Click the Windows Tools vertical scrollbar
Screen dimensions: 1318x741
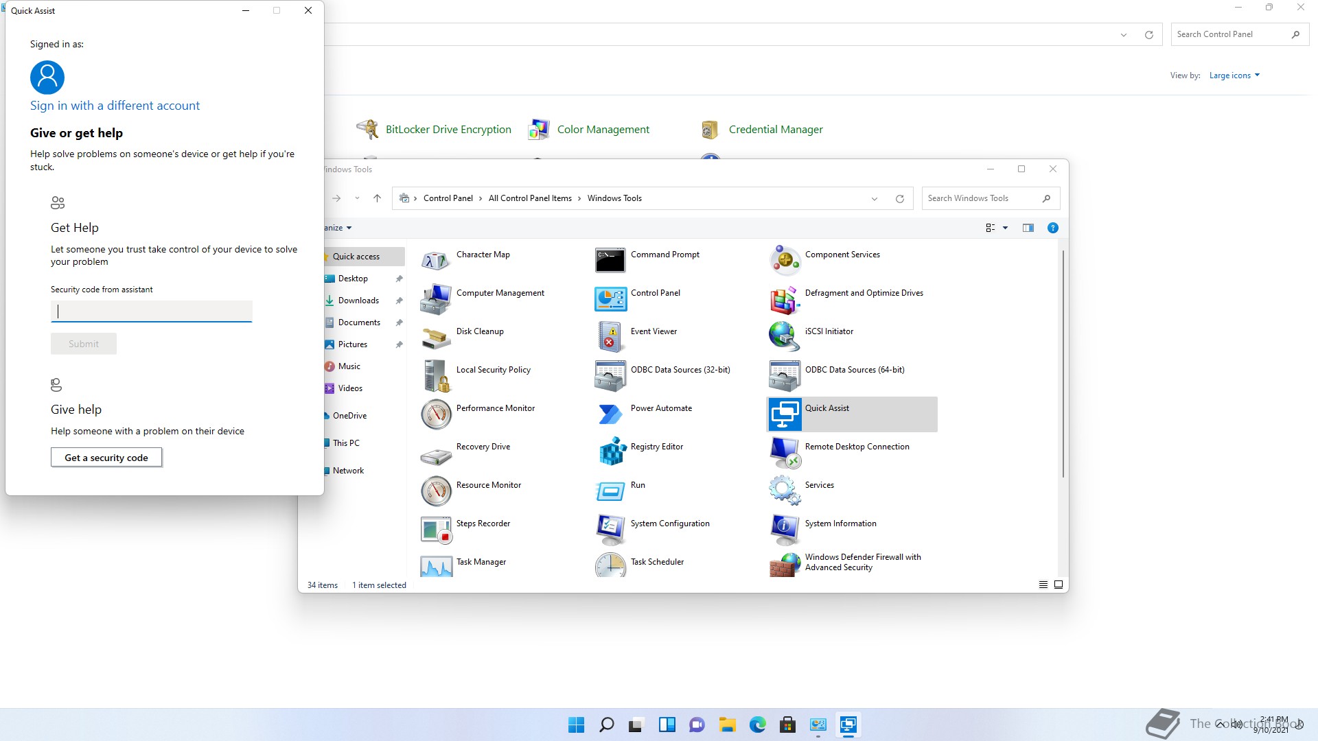[x=1063, y=364]
